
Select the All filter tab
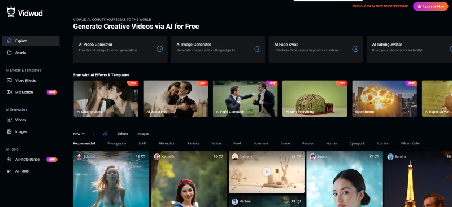(x=105, y=134)
